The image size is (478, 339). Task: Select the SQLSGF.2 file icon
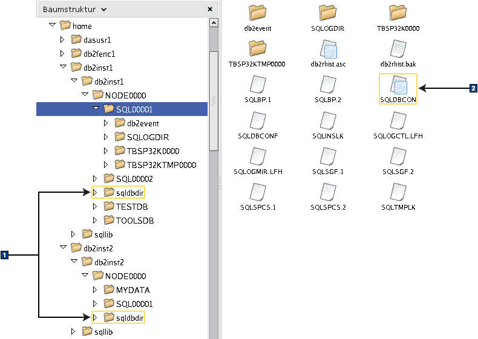coord(398,157)
